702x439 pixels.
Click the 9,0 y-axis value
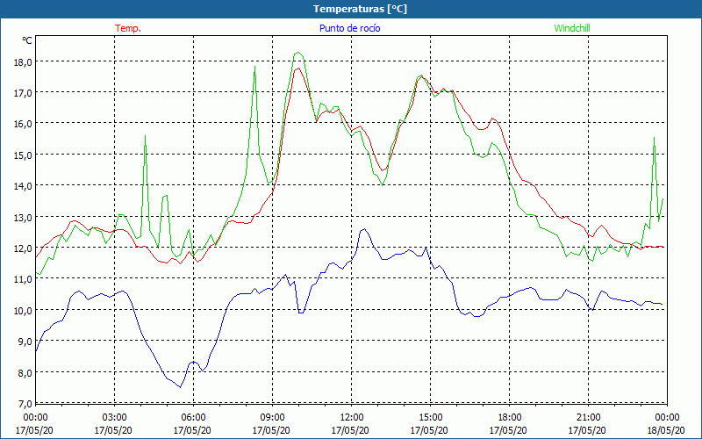pos(25,342)
